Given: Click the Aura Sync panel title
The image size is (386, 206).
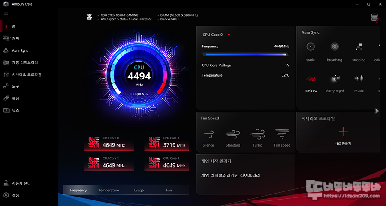Looking at the screenshot, I should (311, 32).
